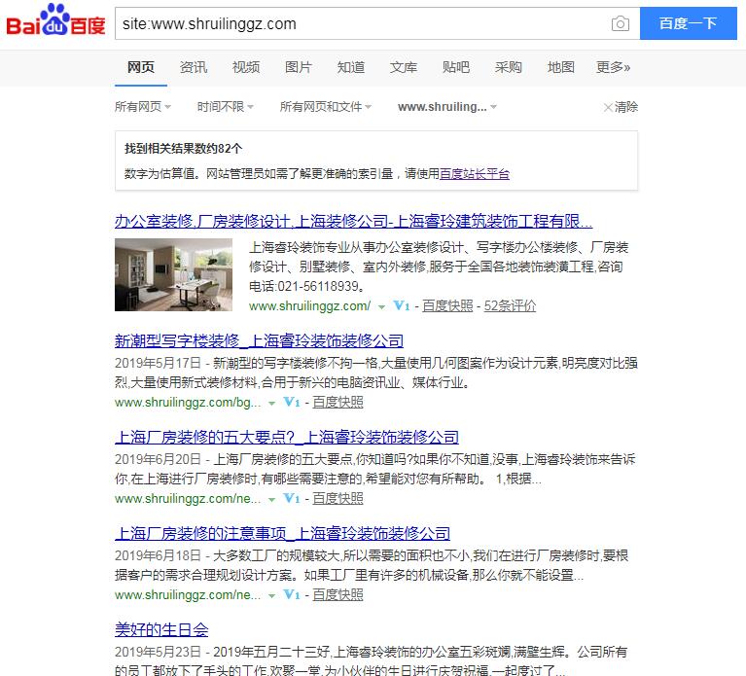This screenshot has height=676, width=746.
Task: Open the 知道 tab
Action: (x=351, y=67)
